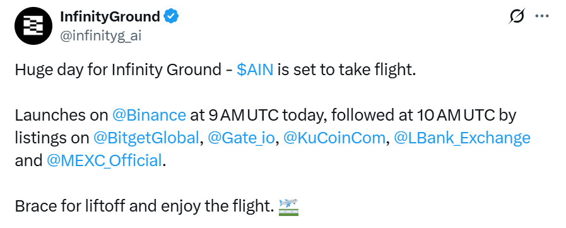Viewport: 566px width, 228px height.
Task: Visit the @infinityg_ai handle
Action: pos(100,36)
